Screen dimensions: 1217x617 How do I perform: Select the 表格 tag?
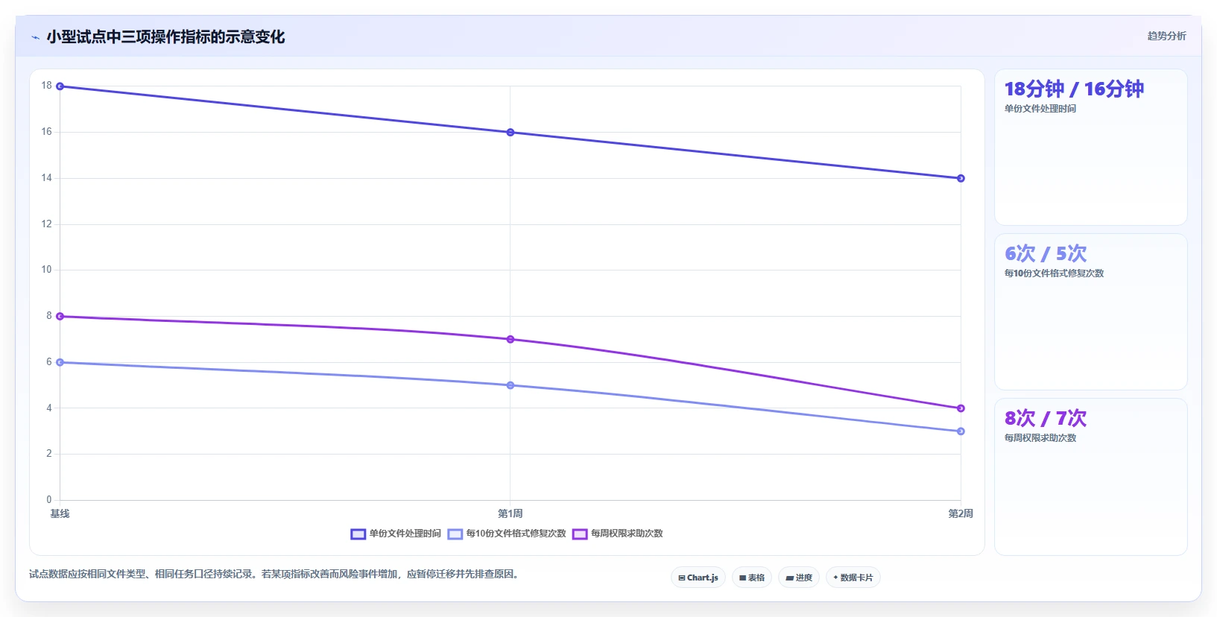(752, 578)
